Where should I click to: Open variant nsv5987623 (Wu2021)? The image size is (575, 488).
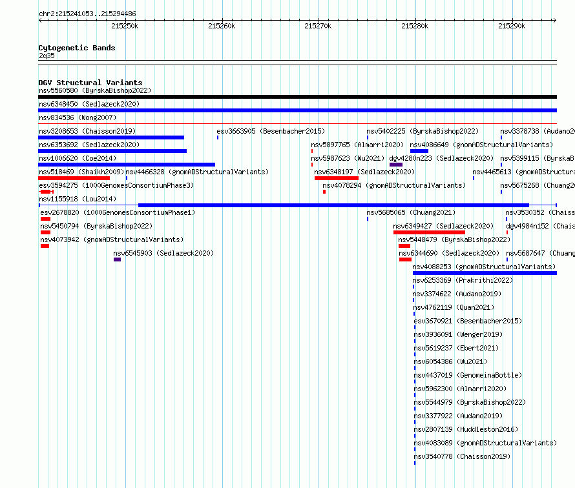coord(348,158)
